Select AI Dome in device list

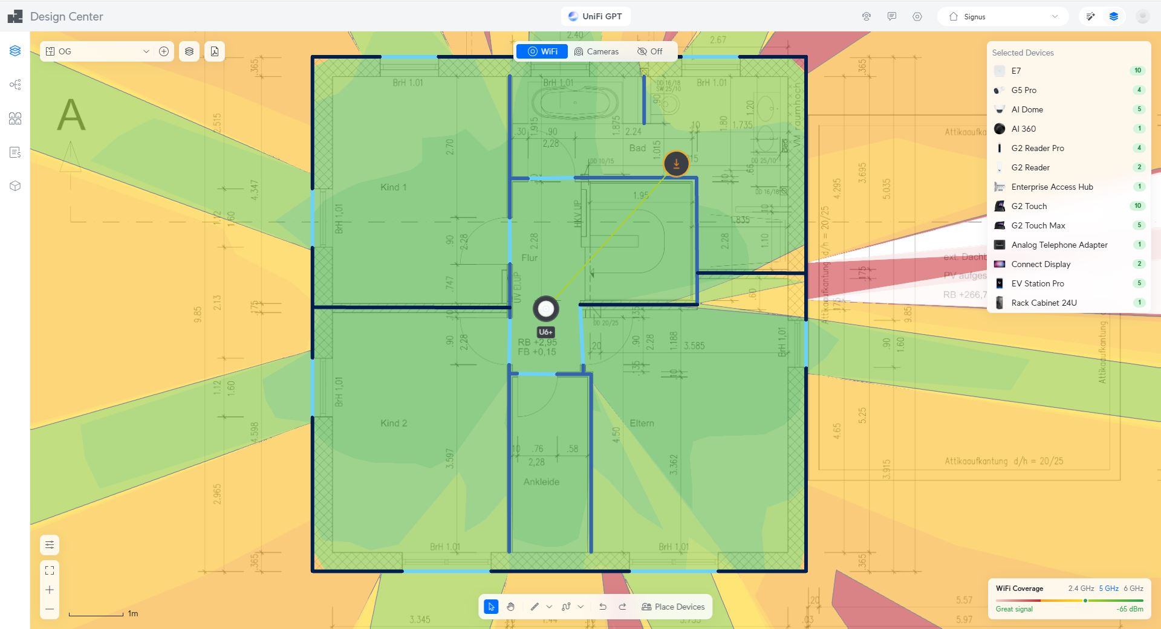[x=1068, y=109]
